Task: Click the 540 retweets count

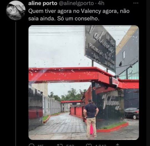Action: coord(70,145)
